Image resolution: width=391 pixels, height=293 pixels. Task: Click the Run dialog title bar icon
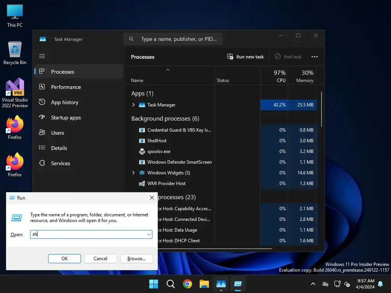(12, 198)
